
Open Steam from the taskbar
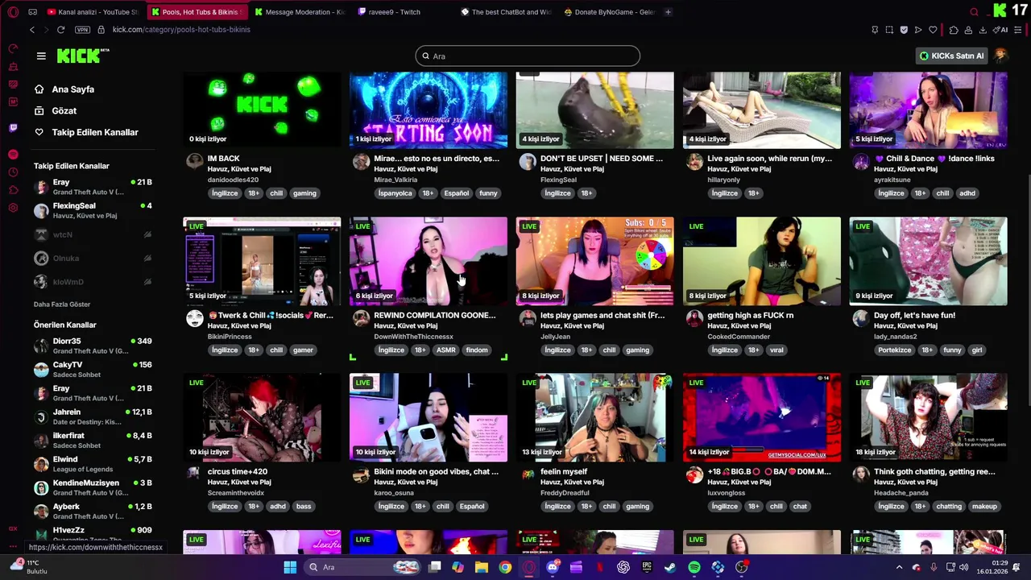(670, 567)
